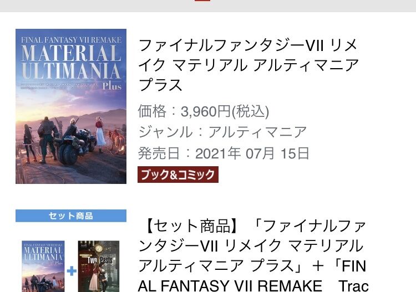
Task: Open the Two Pasts book cover thumbnail
Action: 99,267
